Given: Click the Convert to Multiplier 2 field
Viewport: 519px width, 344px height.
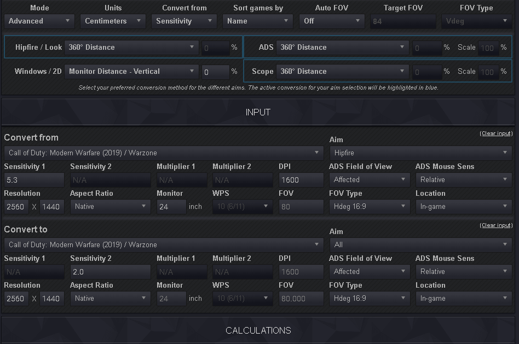Looking at the screenshot, I should [x=243, y=272].
